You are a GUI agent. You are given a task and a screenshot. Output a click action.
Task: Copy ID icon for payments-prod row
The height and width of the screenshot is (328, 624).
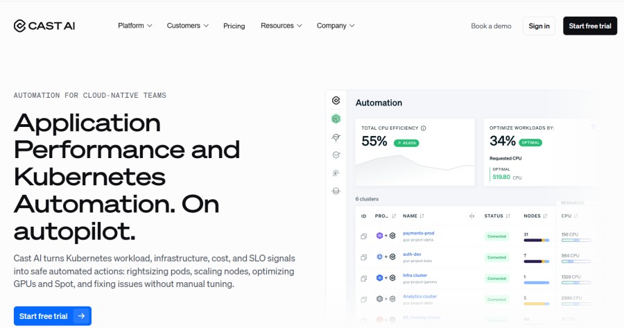[x=364, y=236]
